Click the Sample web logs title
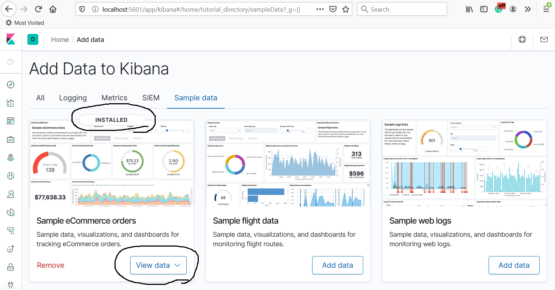Image resolution: width=555 pixels, height=290 pixels. pyautogui.click(x=420, y=221)
